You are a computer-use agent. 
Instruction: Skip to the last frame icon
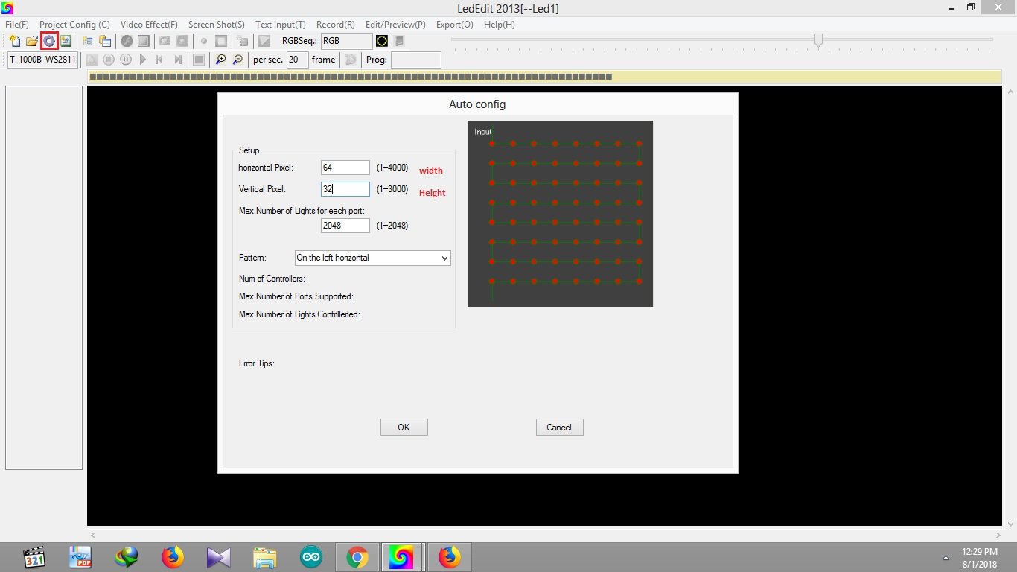[177, 59]
